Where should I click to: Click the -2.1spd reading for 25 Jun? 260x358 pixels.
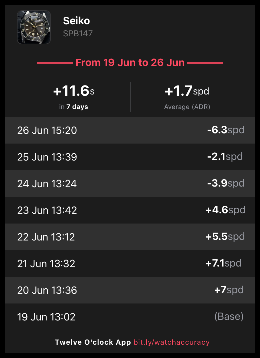pos(225,157)
